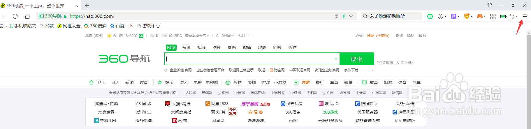
Task: Click the 换肤 (王嘉尔) link
Action: pyautogui.click(x=378, y=36)
